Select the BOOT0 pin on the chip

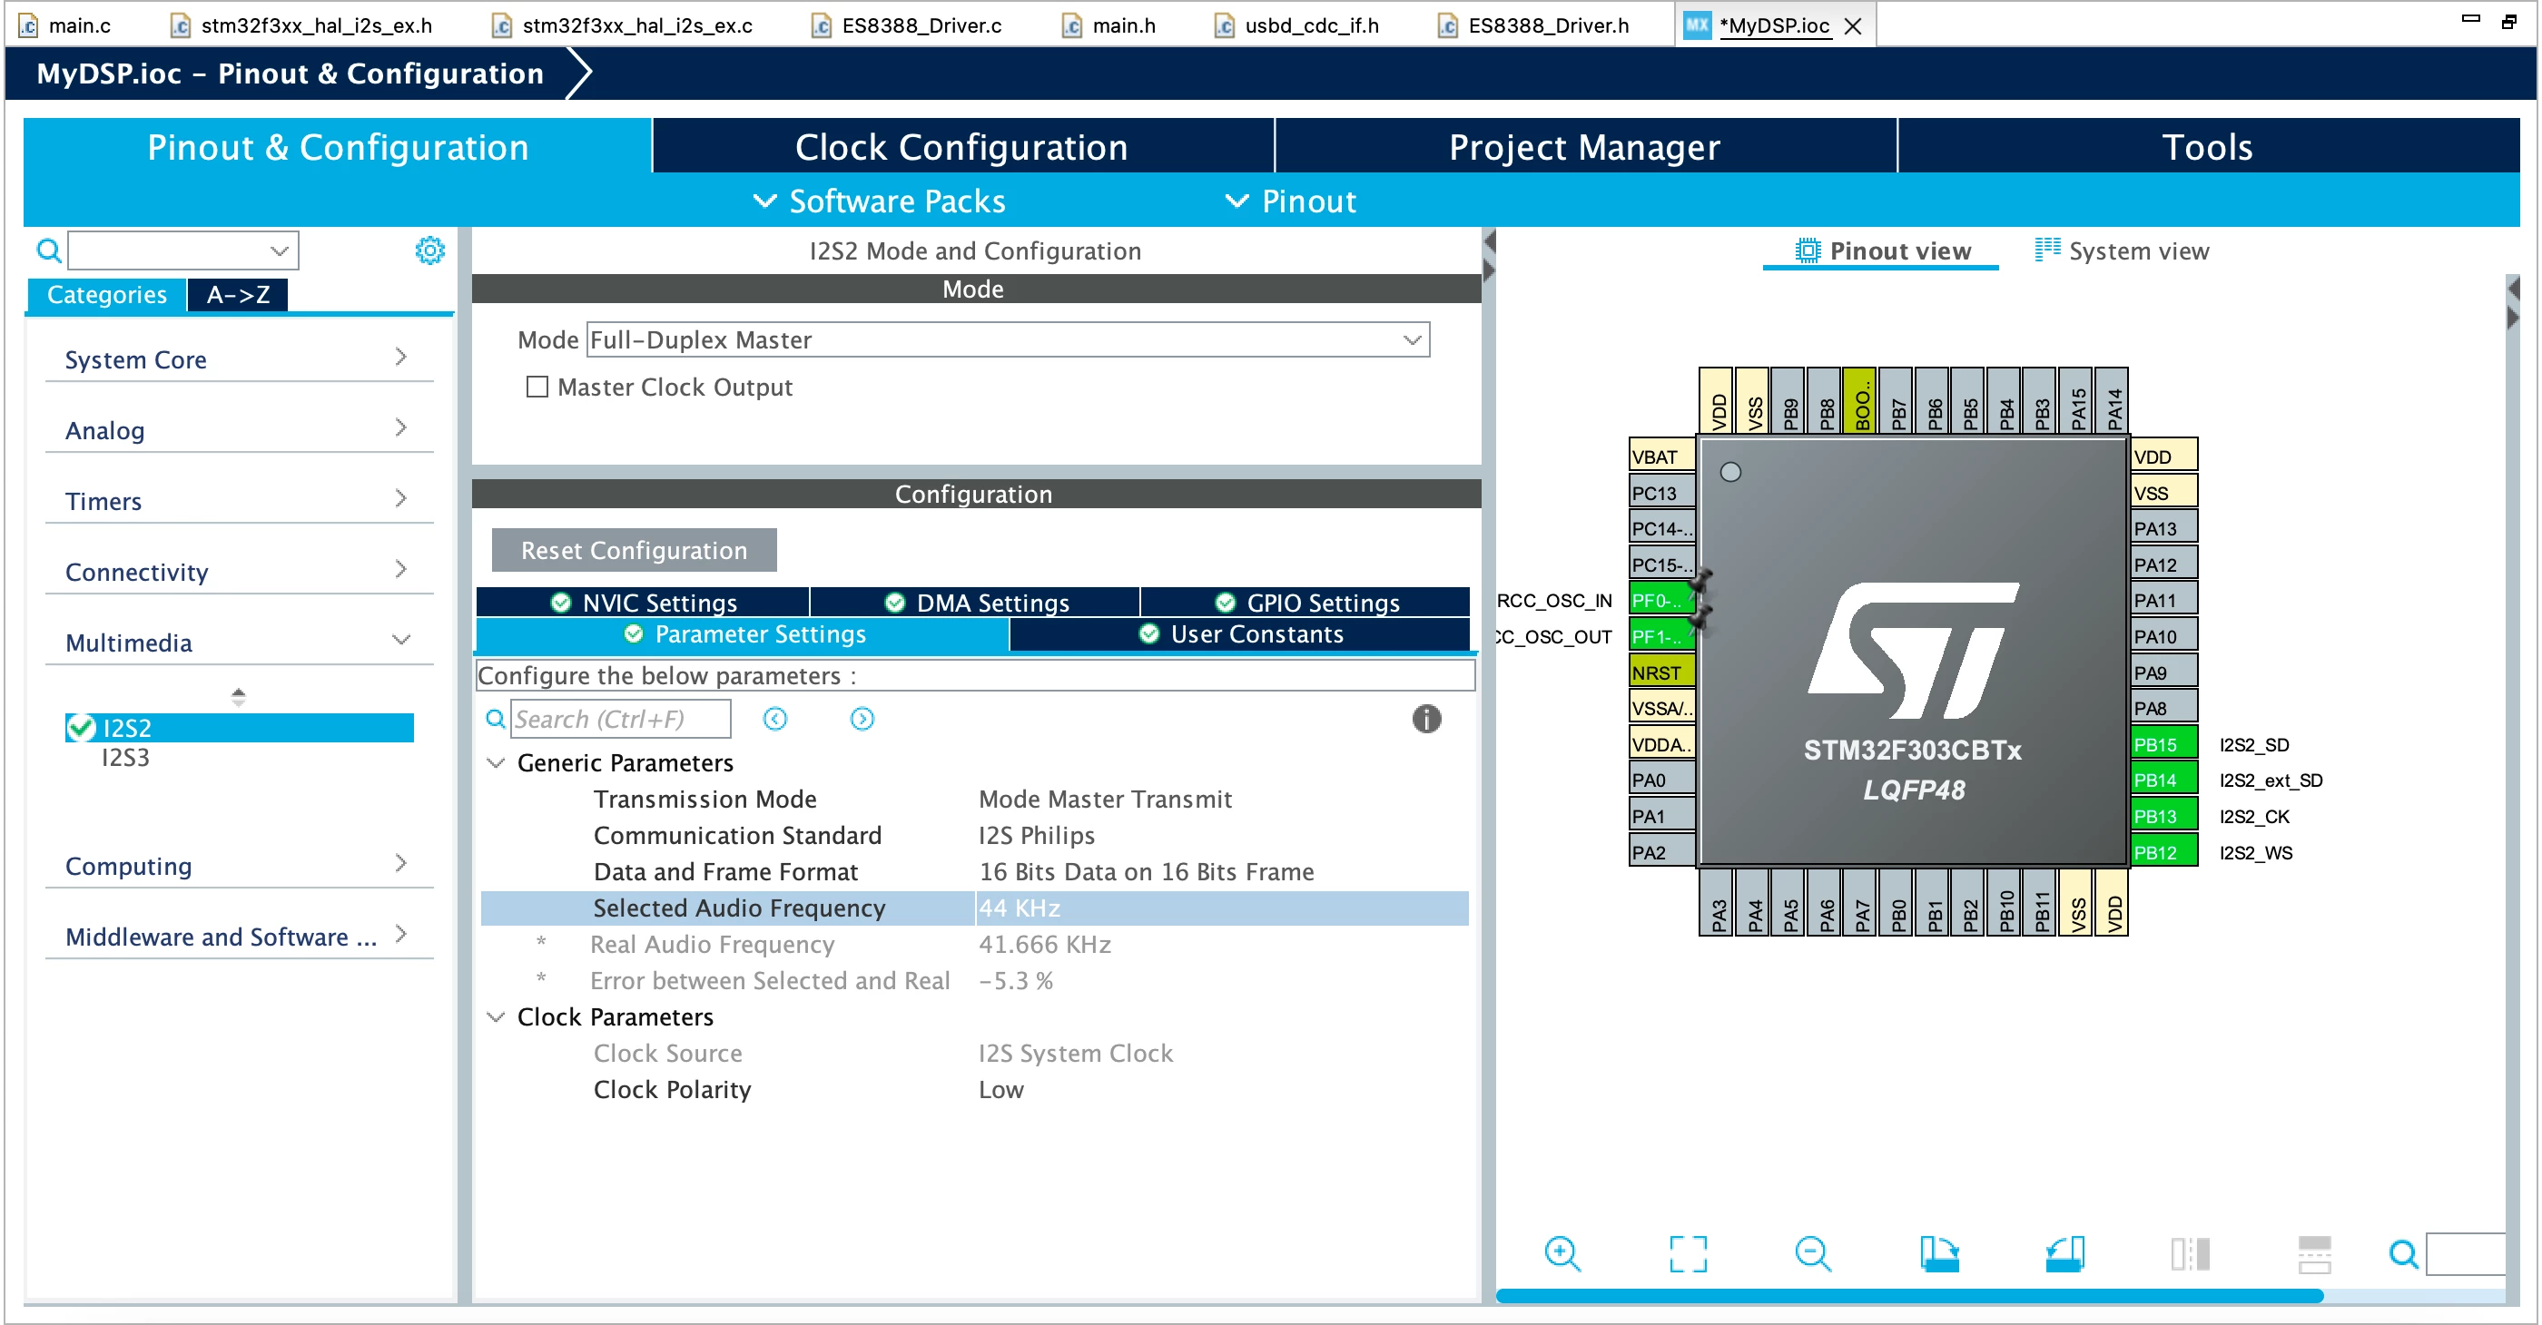[x=1861, y=401]
